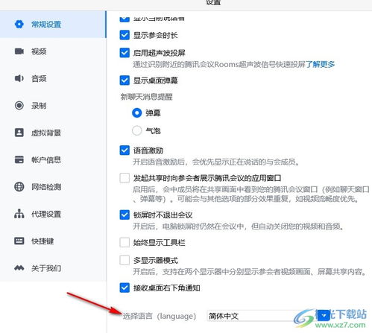Enable the 多显示器模式 checkbox
This screenshot has height=333, width=372.
click(x=124, y=260)
